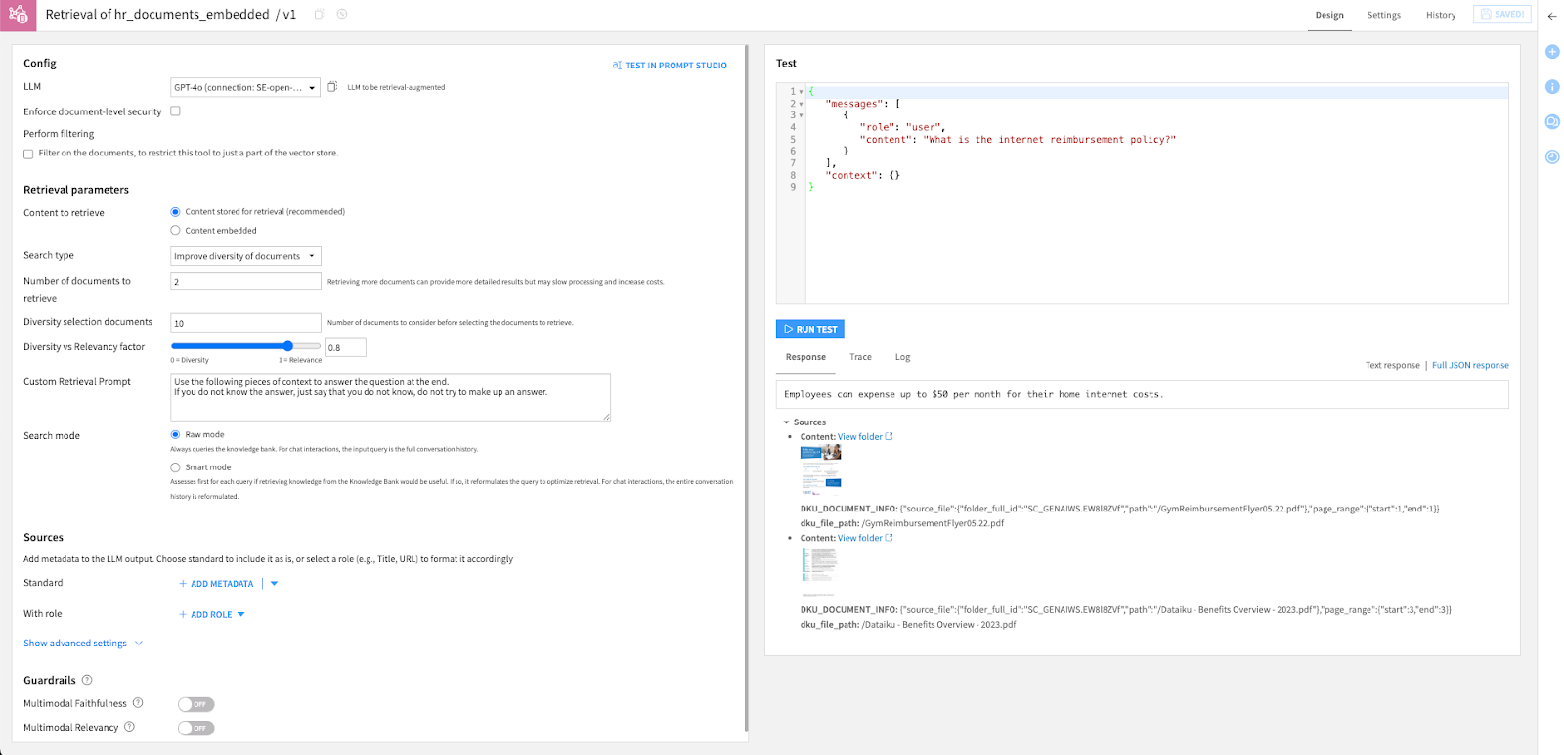The image size is (1564, 755).
Task: Click the Add Metadata button
Action: (216, 584)
